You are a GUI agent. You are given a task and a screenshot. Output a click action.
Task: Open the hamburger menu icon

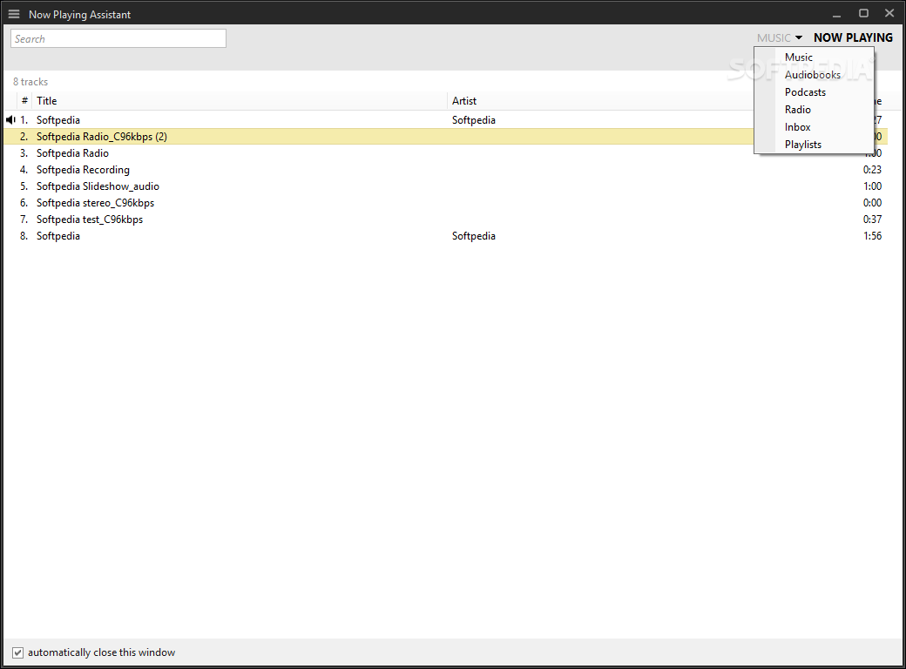coord(14,15)
